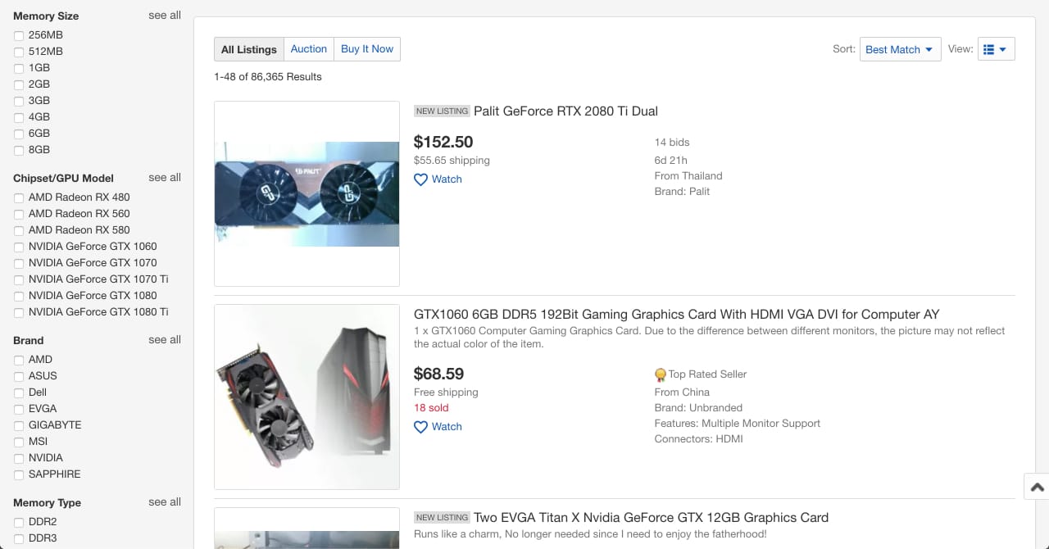Tick NVIDIA GeForce GTX 1080 checkbox
The image size is (1049, 549).
pyautogui.click(x=19, y=296)
